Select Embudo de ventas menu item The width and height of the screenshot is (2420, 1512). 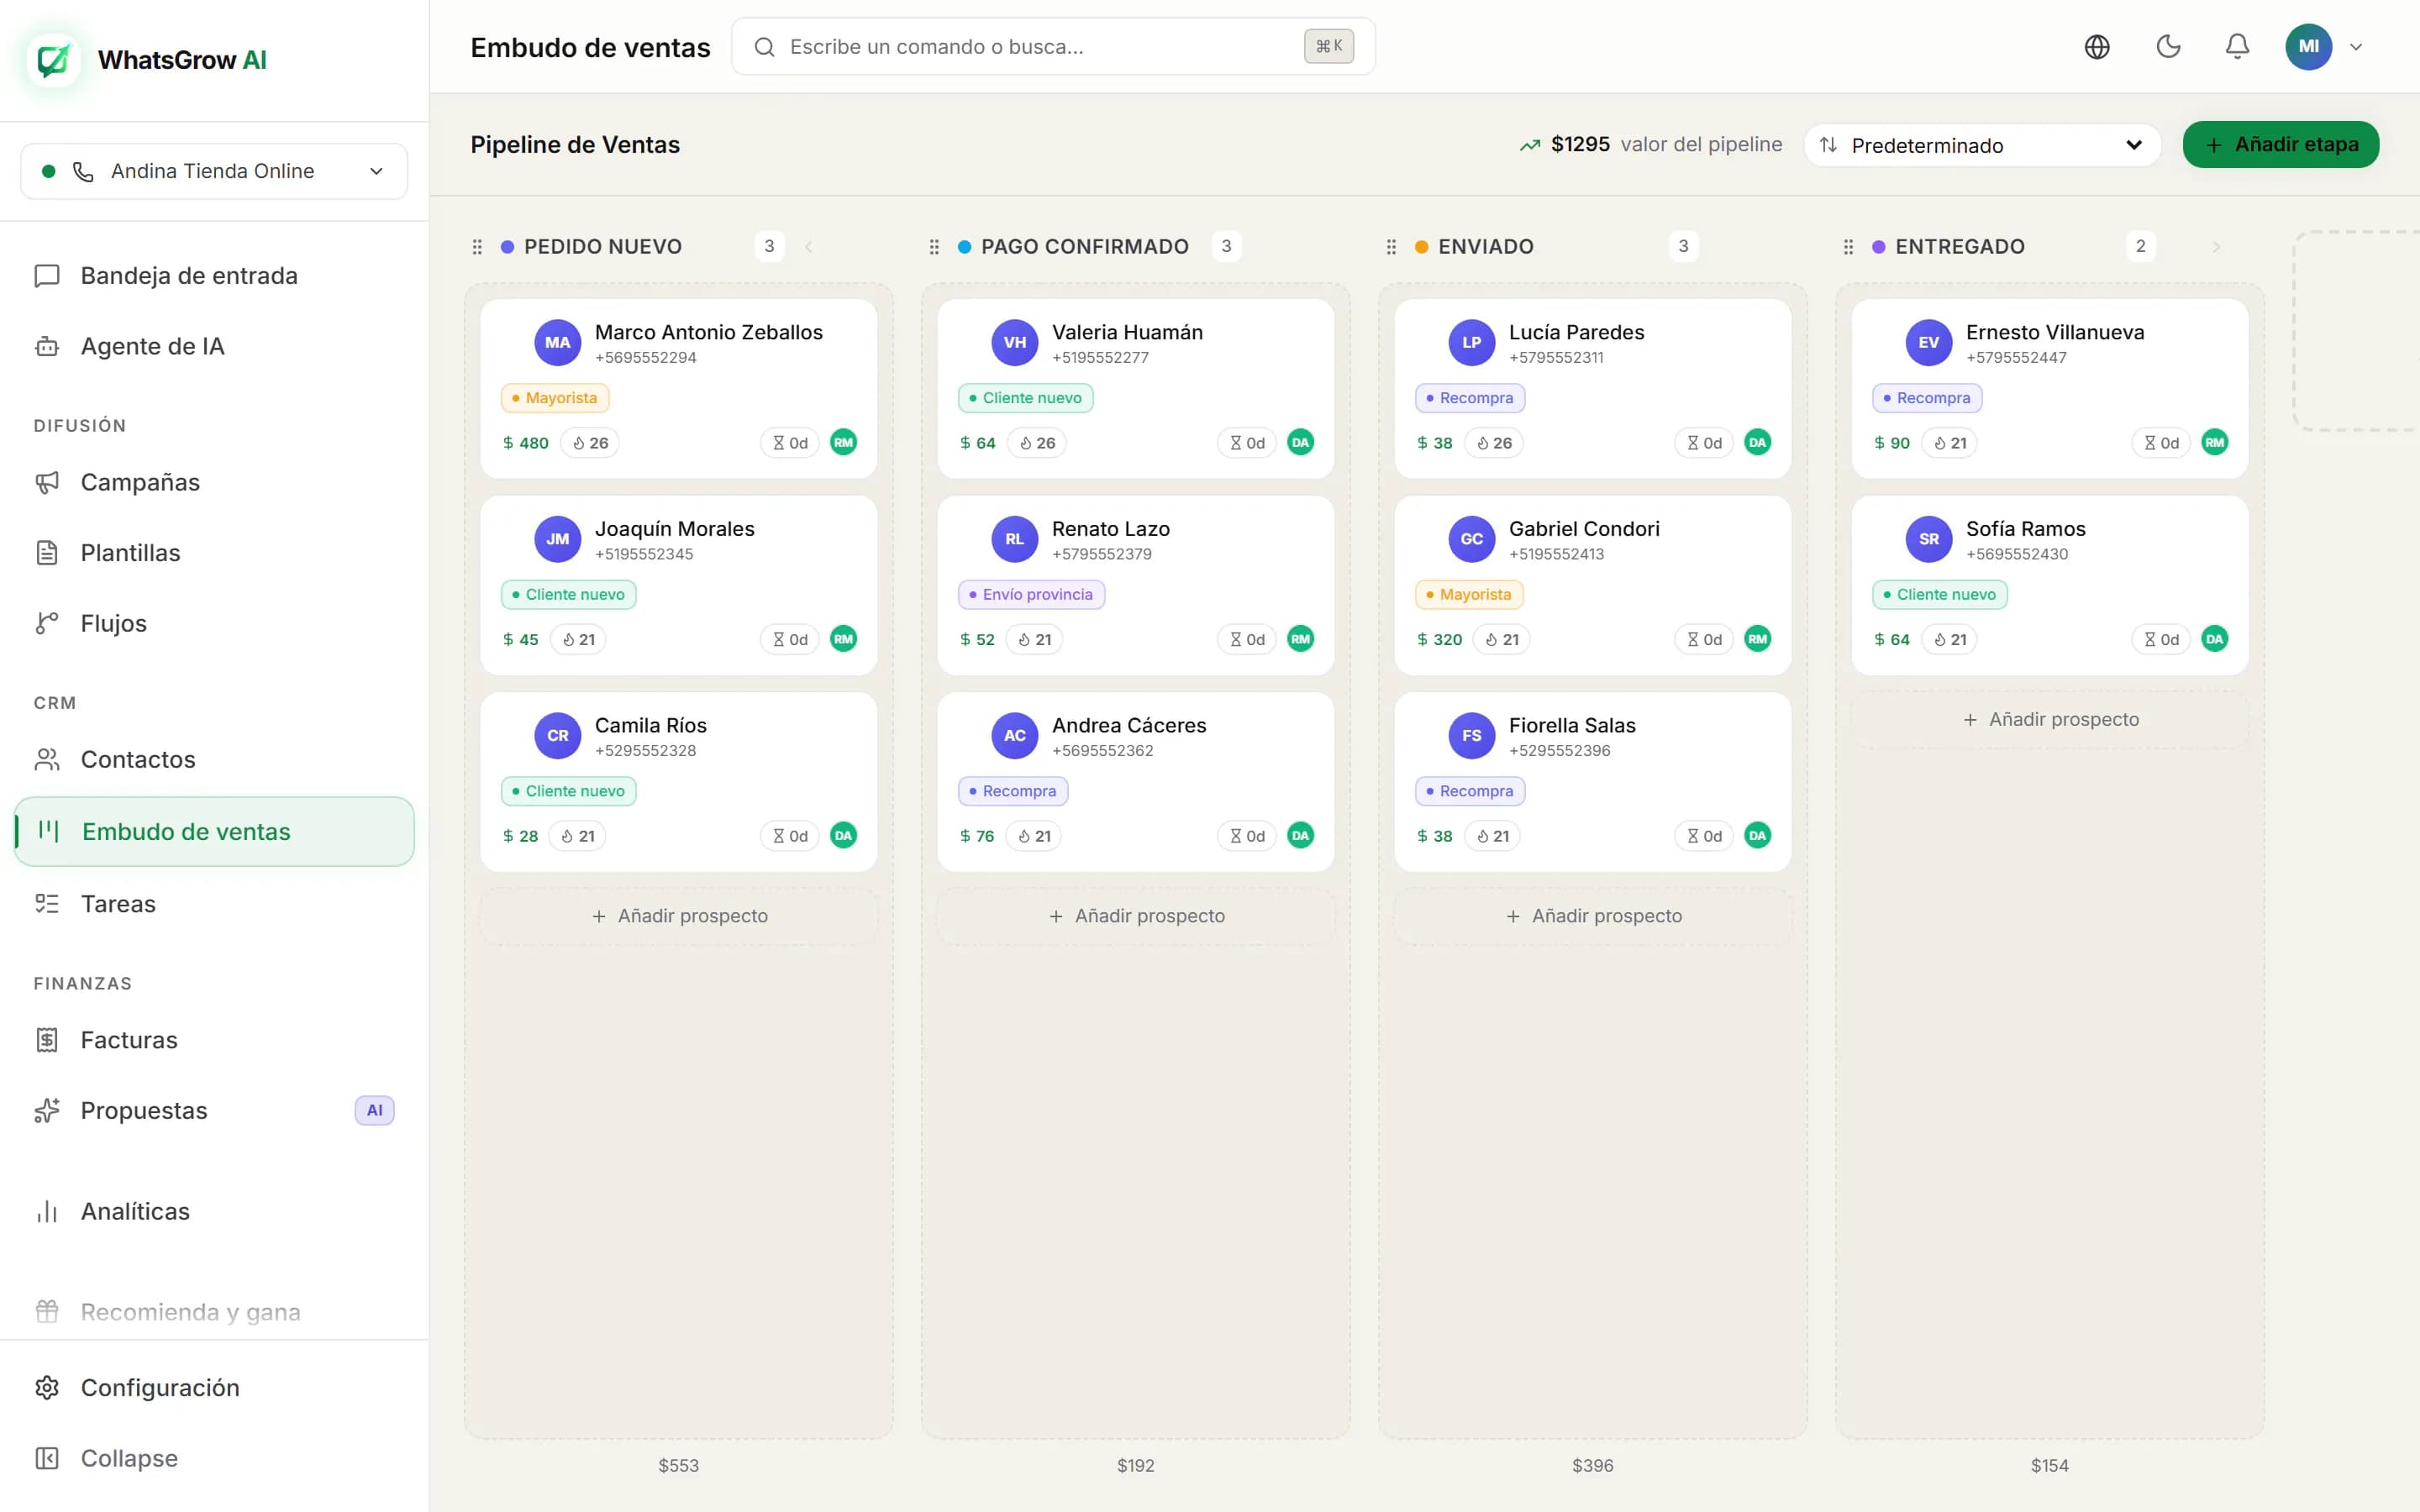point(214,832)
